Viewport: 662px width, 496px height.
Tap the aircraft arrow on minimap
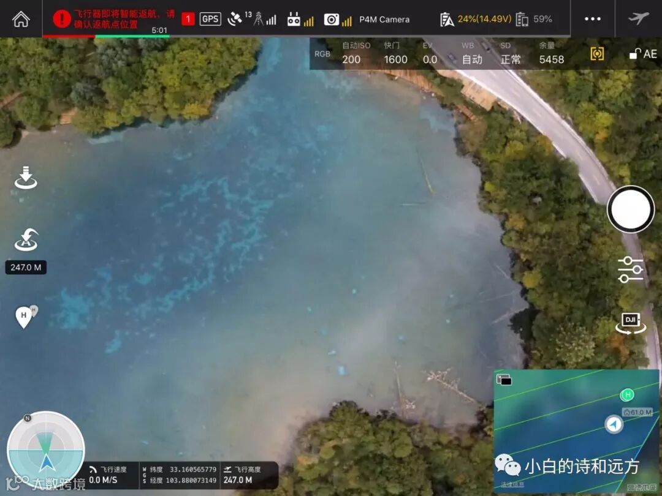[x=614, y=424]
